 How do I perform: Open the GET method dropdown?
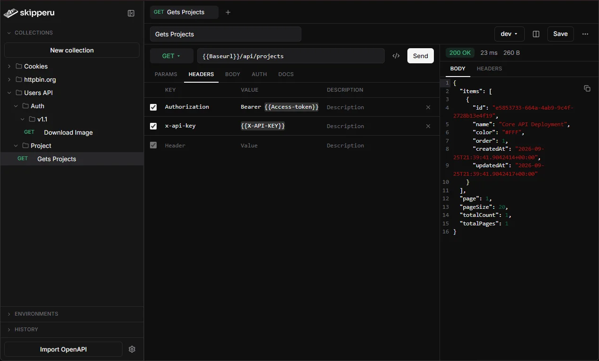click(x=172, y=56)
